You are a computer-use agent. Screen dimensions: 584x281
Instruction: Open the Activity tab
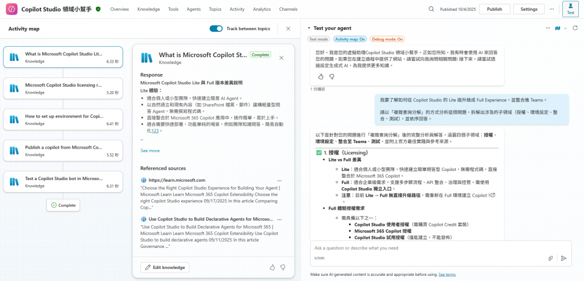click(237, 9)
